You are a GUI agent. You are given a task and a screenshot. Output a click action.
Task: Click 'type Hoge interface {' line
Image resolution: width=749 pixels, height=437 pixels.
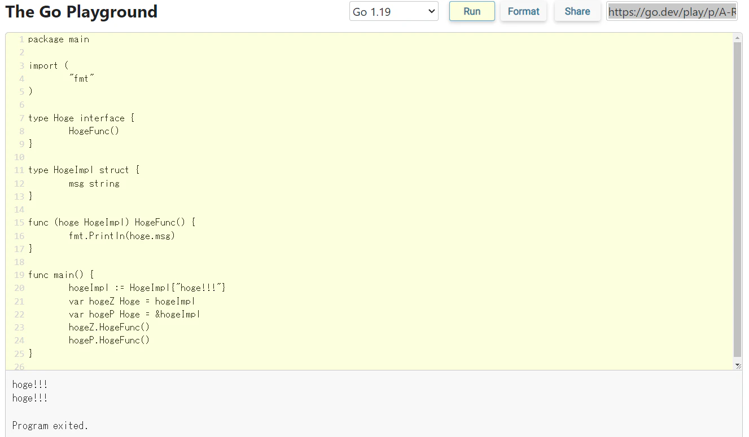[x=81, y=118]
